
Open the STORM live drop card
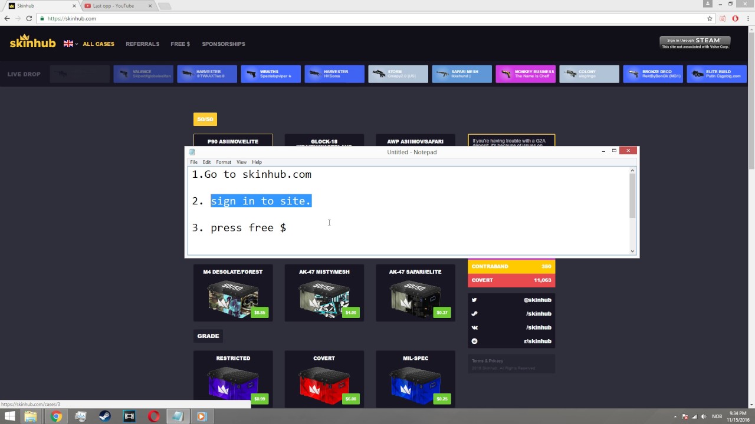pyautogui.click(x=398, y=74)
